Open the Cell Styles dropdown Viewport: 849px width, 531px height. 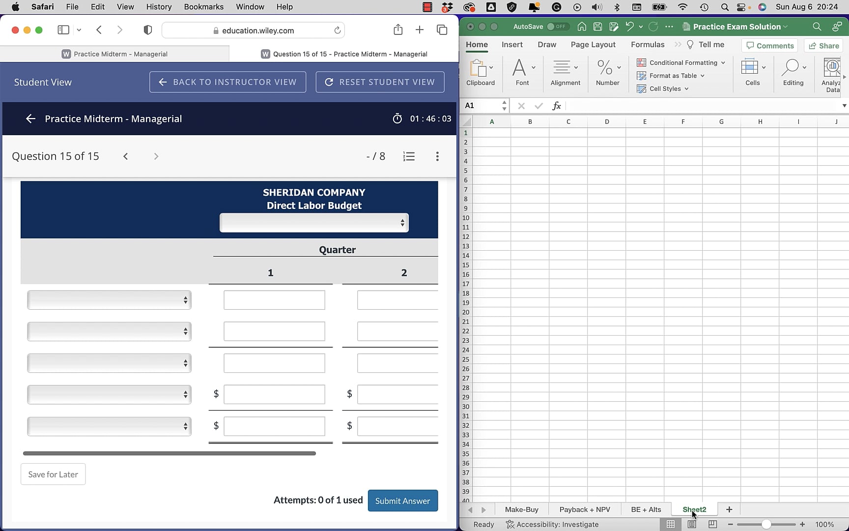point(663,88)
